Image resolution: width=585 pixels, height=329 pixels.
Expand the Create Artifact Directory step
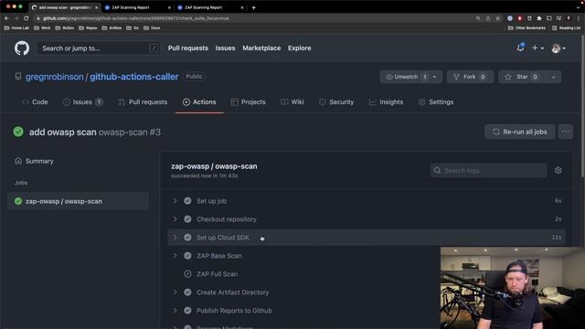(175, 292)
